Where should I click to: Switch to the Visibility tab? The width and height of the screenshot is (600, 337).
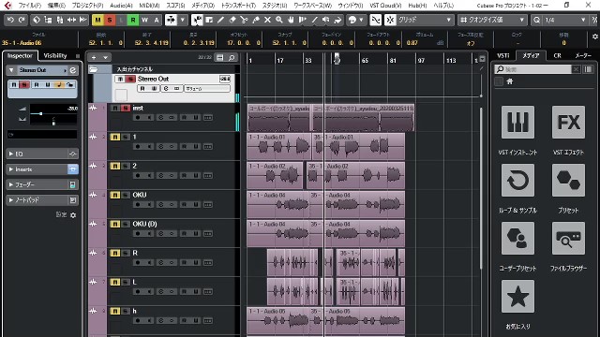pos(55,56)
